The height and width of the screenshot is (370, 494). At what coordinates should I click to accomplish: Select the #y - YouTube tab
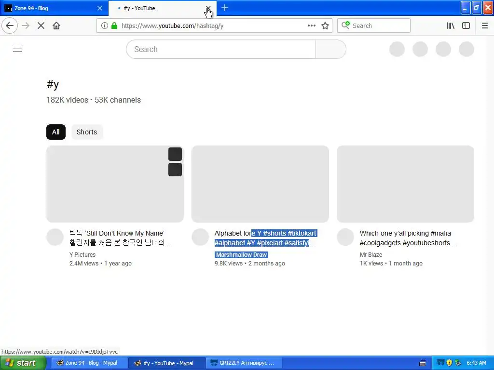162,8
